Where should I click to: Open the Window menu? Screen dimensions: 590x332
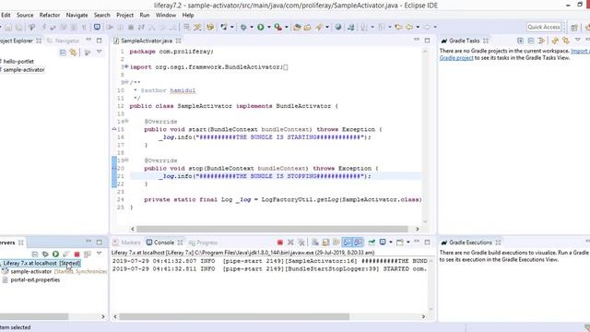[x=166, y=15]
